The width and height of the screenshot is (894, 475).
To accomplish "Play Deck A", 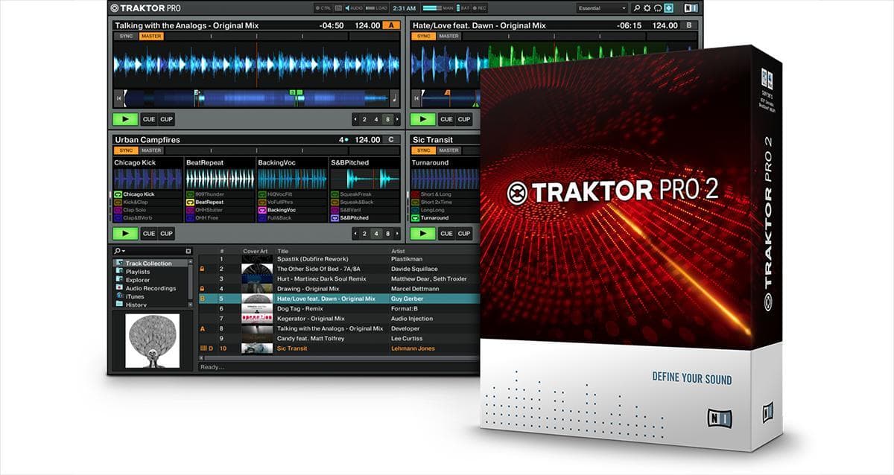I will click(126, 119).
